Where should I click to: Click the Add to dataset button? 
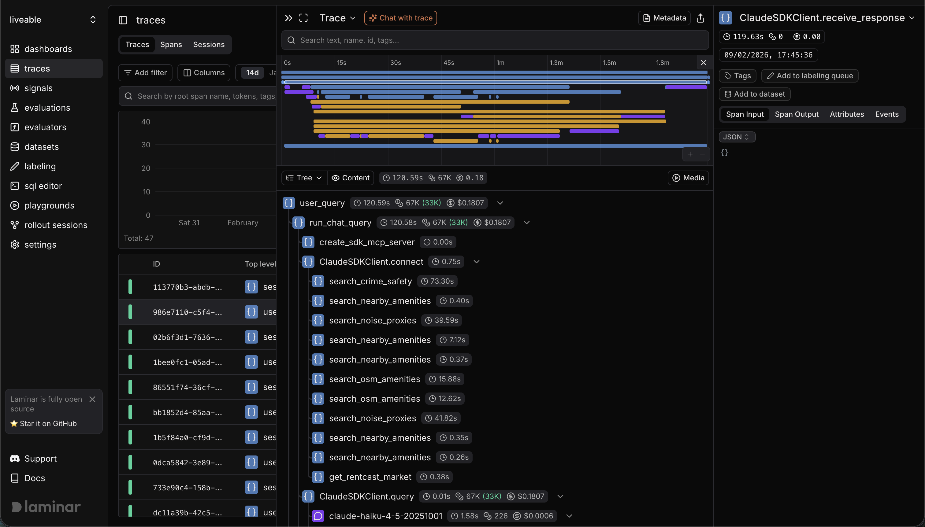click(754, 94)
